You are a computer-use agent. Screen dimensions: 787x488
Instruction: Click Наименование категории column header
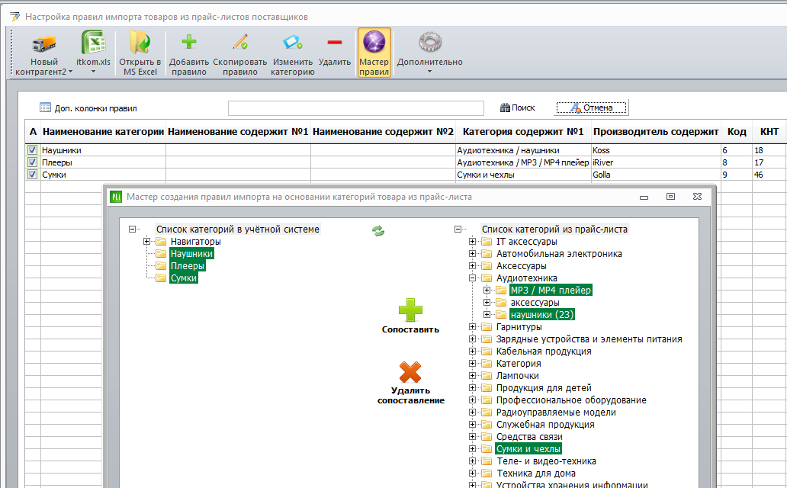104,132
